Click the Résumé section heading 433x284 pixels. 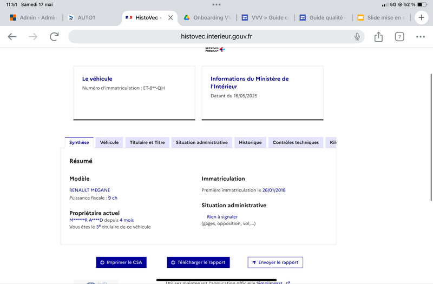(x=81, y=161)
